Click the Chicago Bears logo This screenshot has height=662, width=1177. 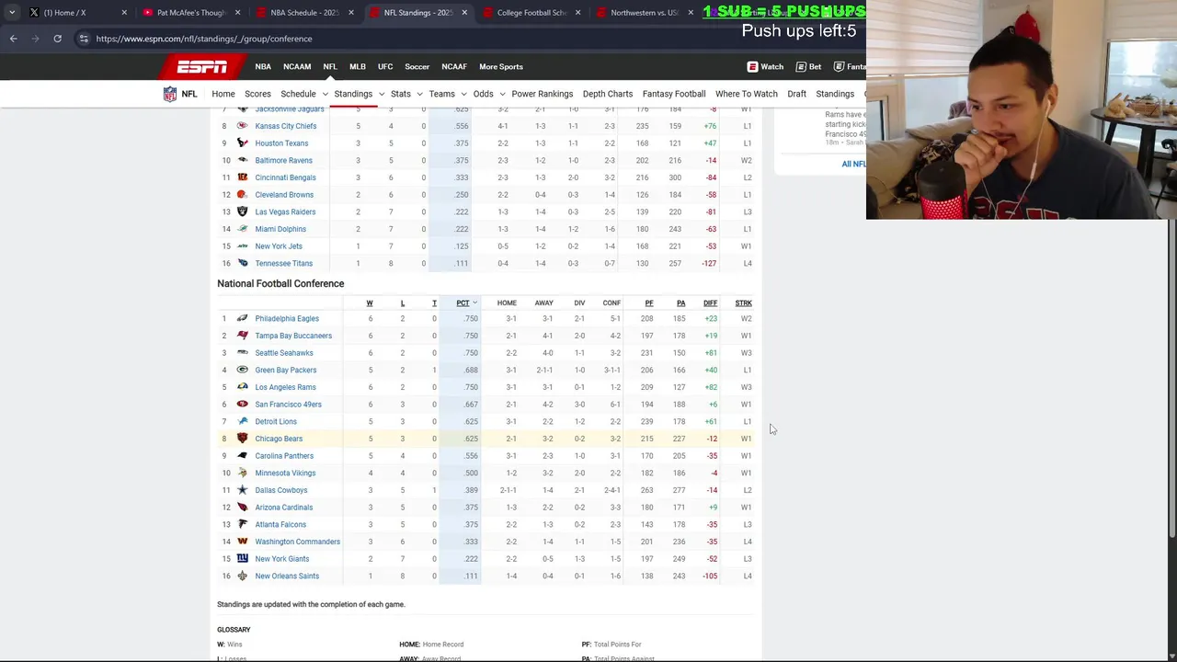[243, 439]
